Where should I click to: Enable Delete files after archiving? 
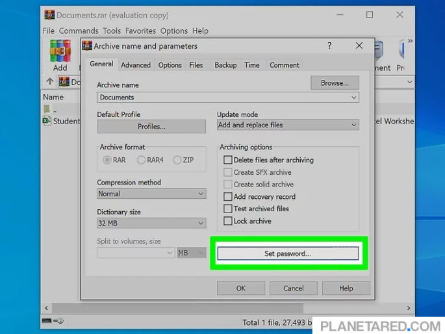click(227, 160)
